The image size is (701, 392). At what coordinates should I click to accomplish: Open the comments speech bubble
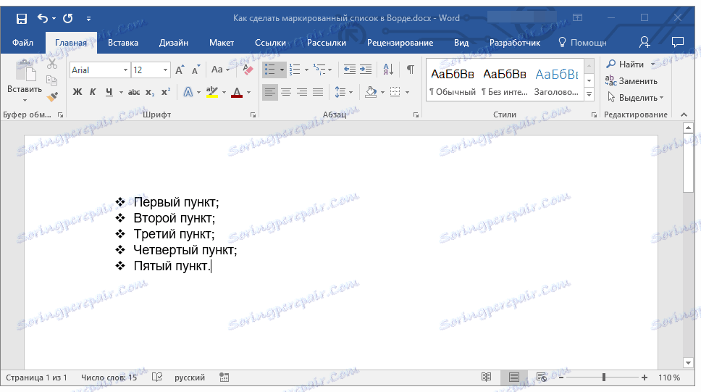[x=678, y=43]
